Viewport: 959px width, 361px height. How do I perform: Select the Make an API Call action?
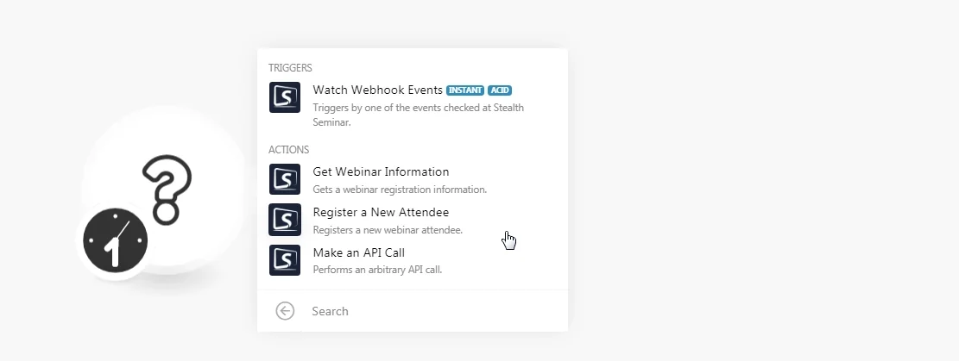coord(413,260)
